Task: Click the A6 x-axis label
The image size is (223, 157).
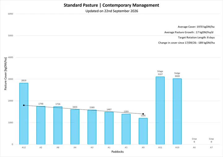Action: pos(194,147)
